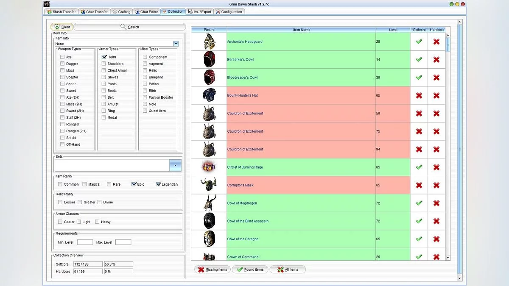Screen dimensions: 509x286
Task: Open the Configuration tab
Action: point(229,12)
